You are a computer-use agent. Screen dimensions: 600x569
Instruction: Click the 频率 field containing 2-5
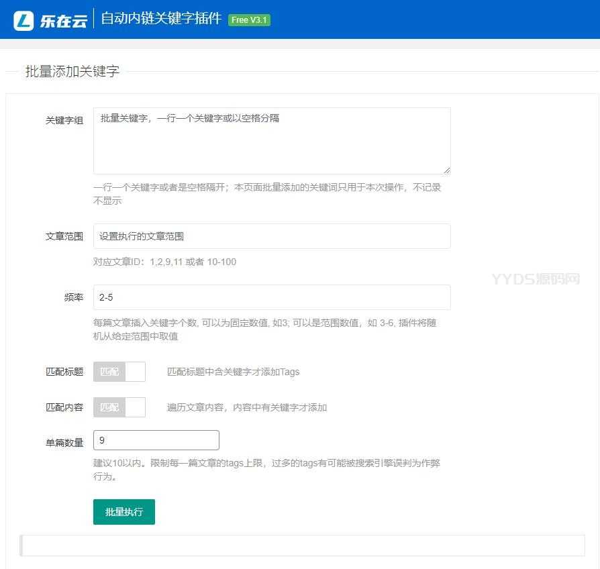click(272, 297)
